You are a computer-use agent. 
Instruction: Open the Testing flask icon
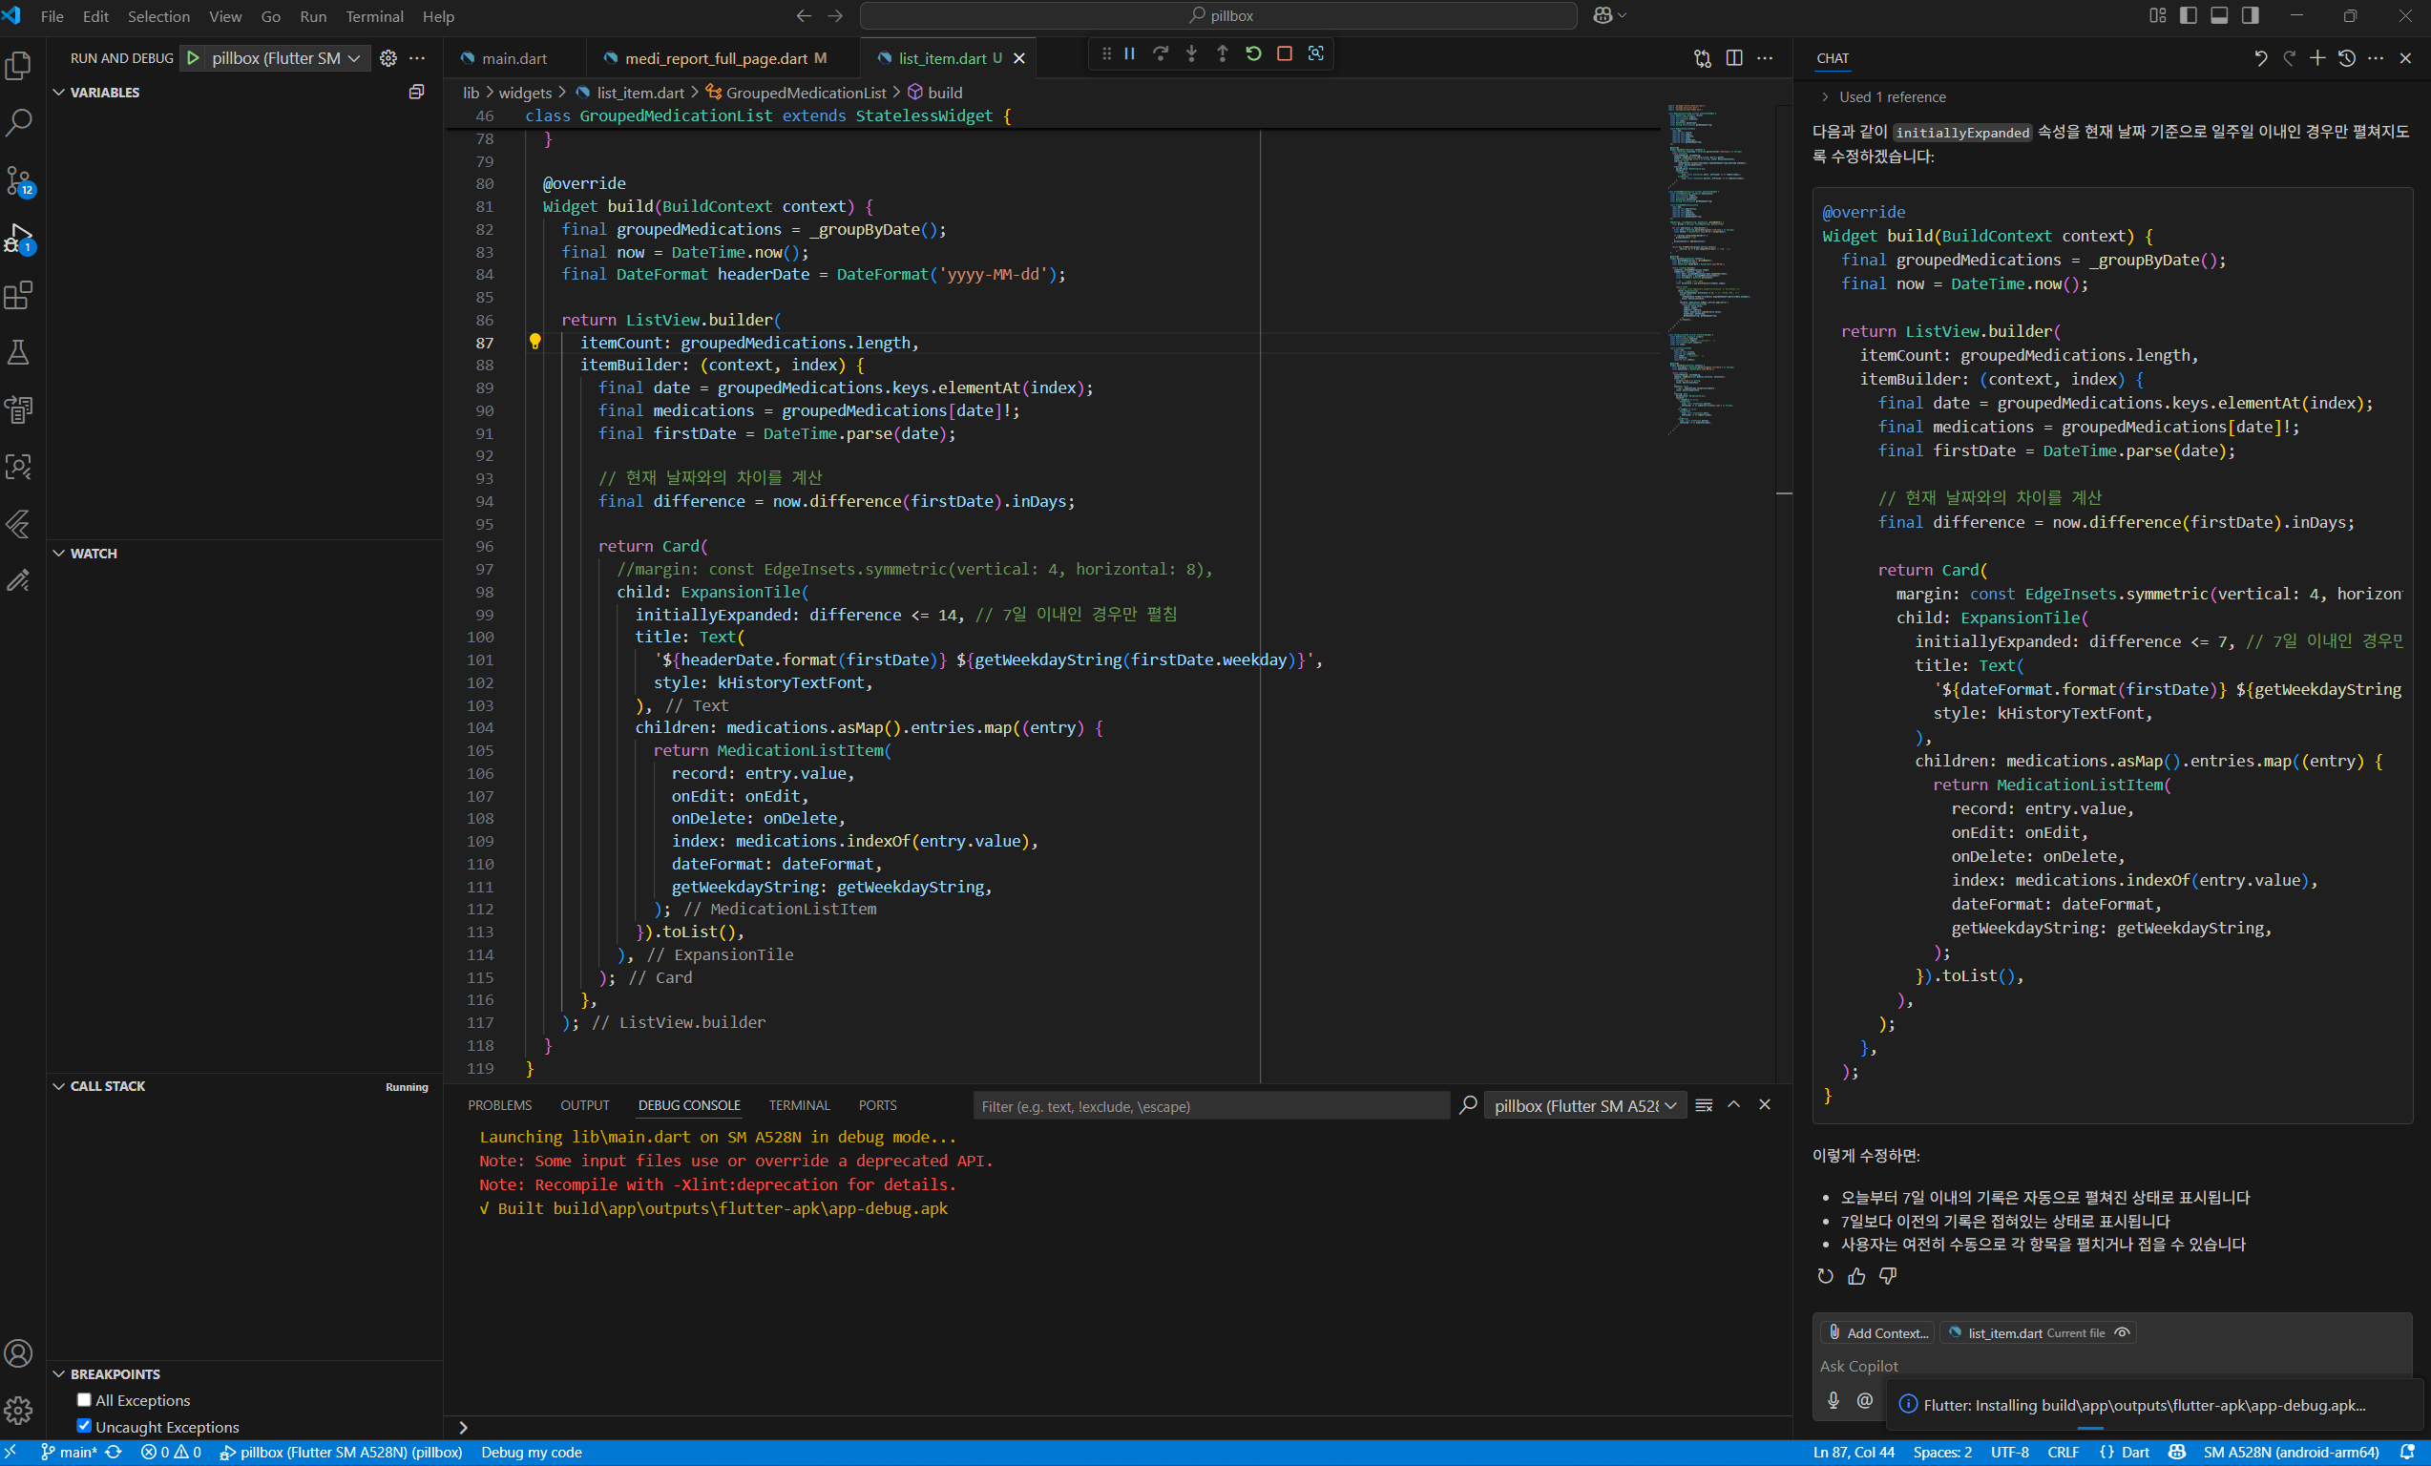(19, 352)
